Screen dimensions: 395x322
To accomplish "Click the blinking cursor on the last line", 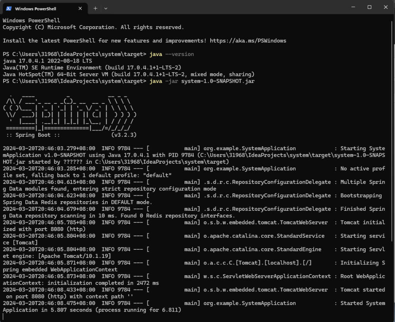I will click(3, 317).
